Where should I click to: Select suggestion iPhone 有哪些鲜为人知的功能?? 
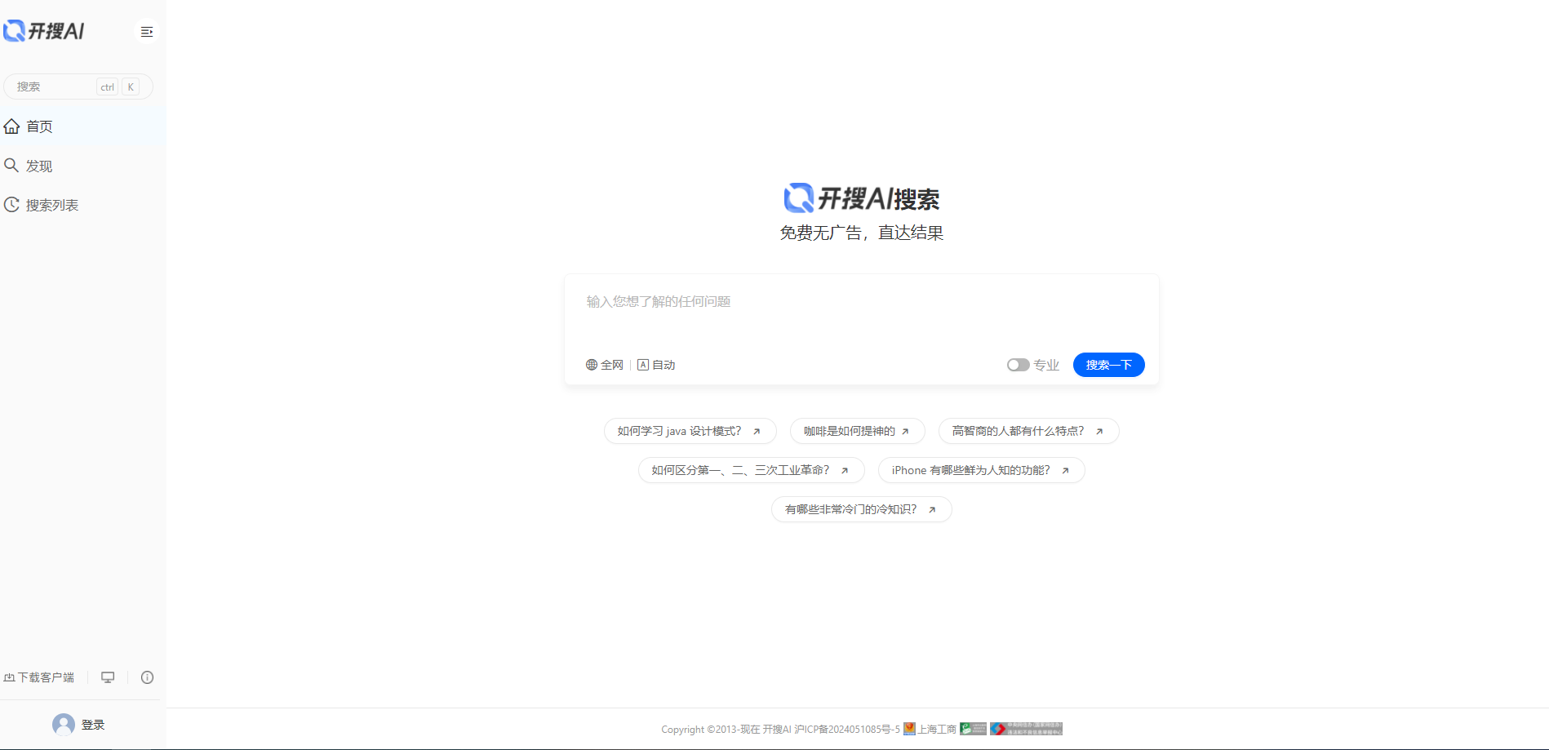point(982,470)
